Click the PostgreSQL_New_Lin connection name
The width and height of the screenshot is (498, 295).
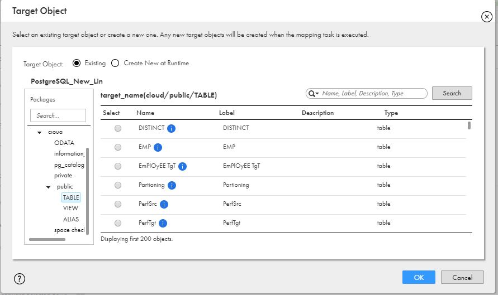tap(67, 81)
